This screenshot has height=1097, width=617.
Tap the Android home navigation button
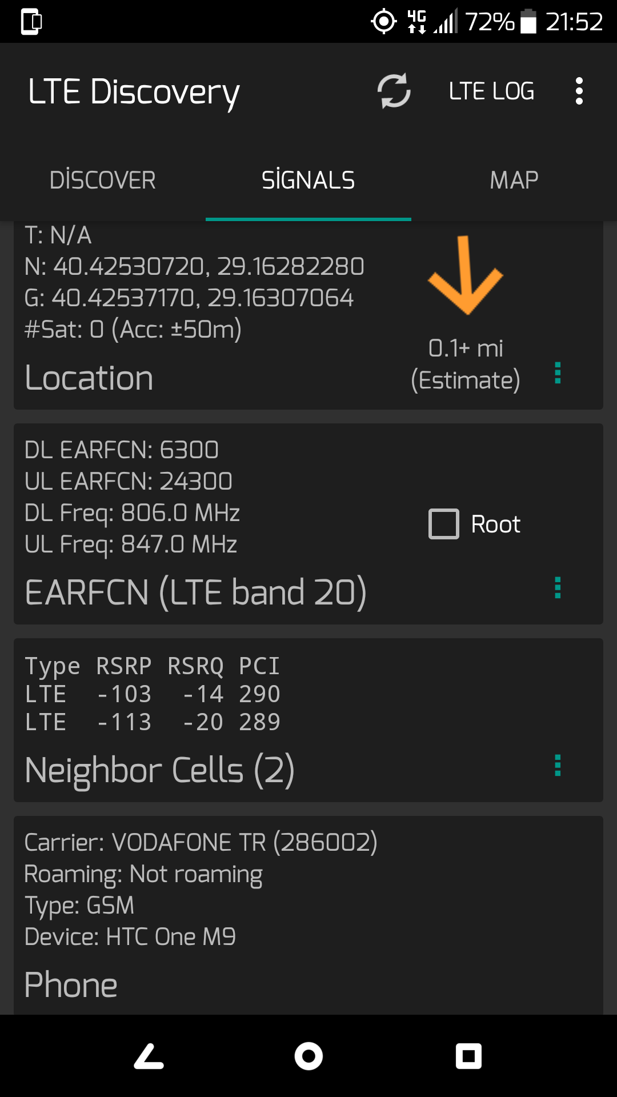[x=308, y=1056]
